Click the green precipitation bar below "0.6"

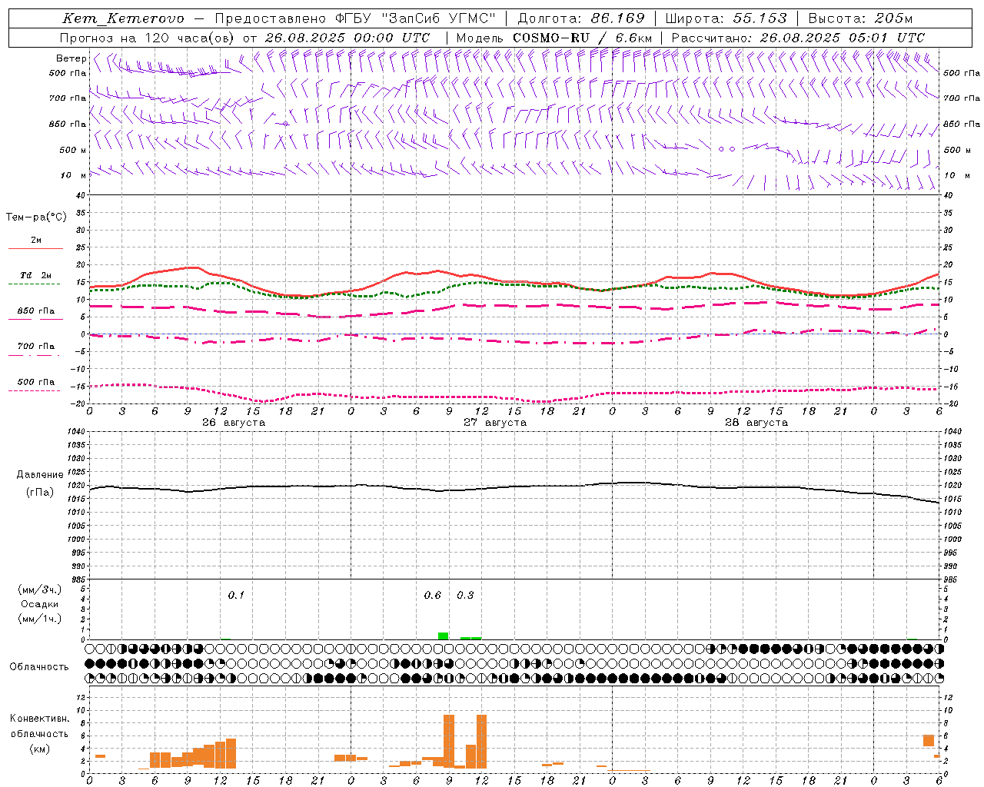coord(443,636)
